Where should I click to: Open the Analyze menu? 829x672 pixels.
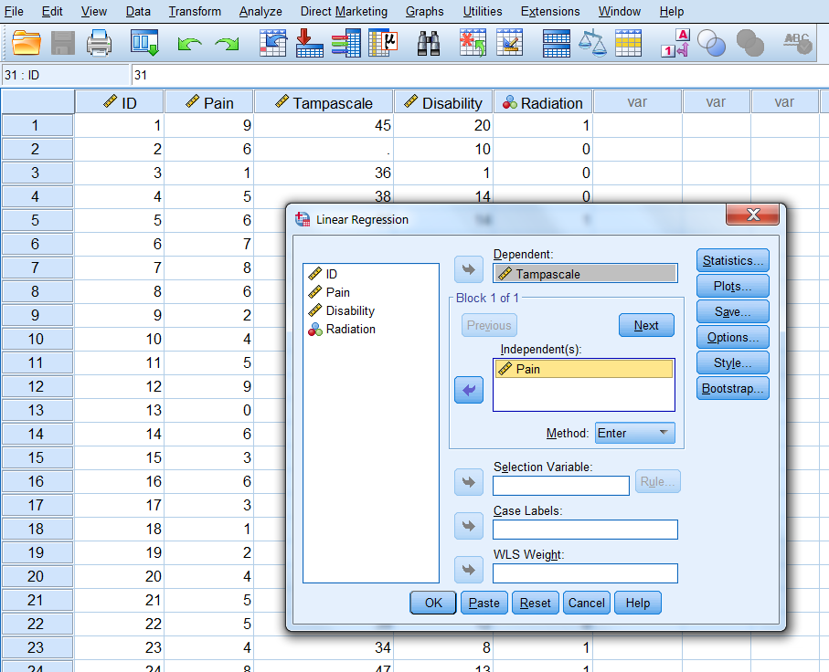pyautogui.click(x=260, y=12)
